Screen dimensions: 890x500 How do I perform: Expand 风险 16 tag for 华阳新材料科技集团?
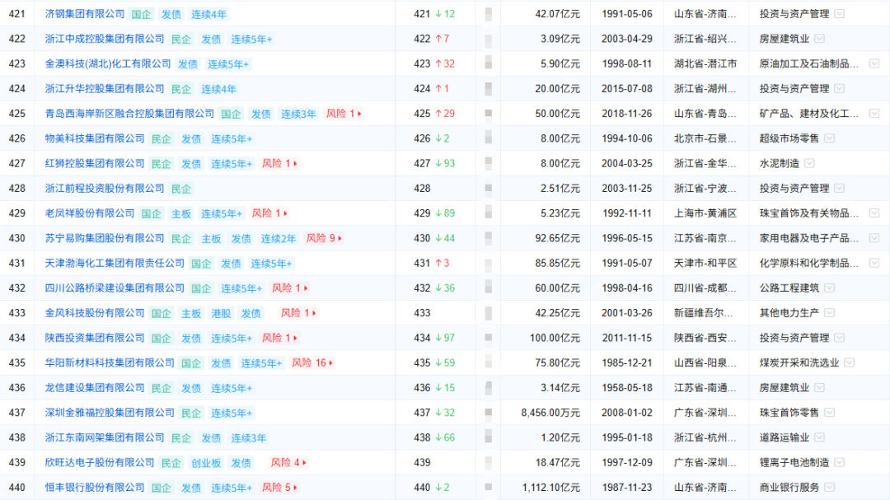[312, 362]
